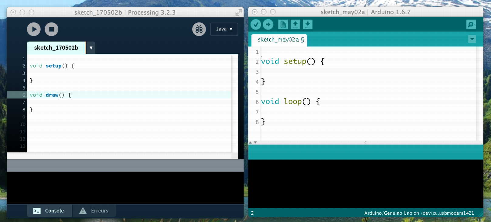Click the Arduino editor vertical scrollbar
Screen dimensions: 491x222
point(480,94)
